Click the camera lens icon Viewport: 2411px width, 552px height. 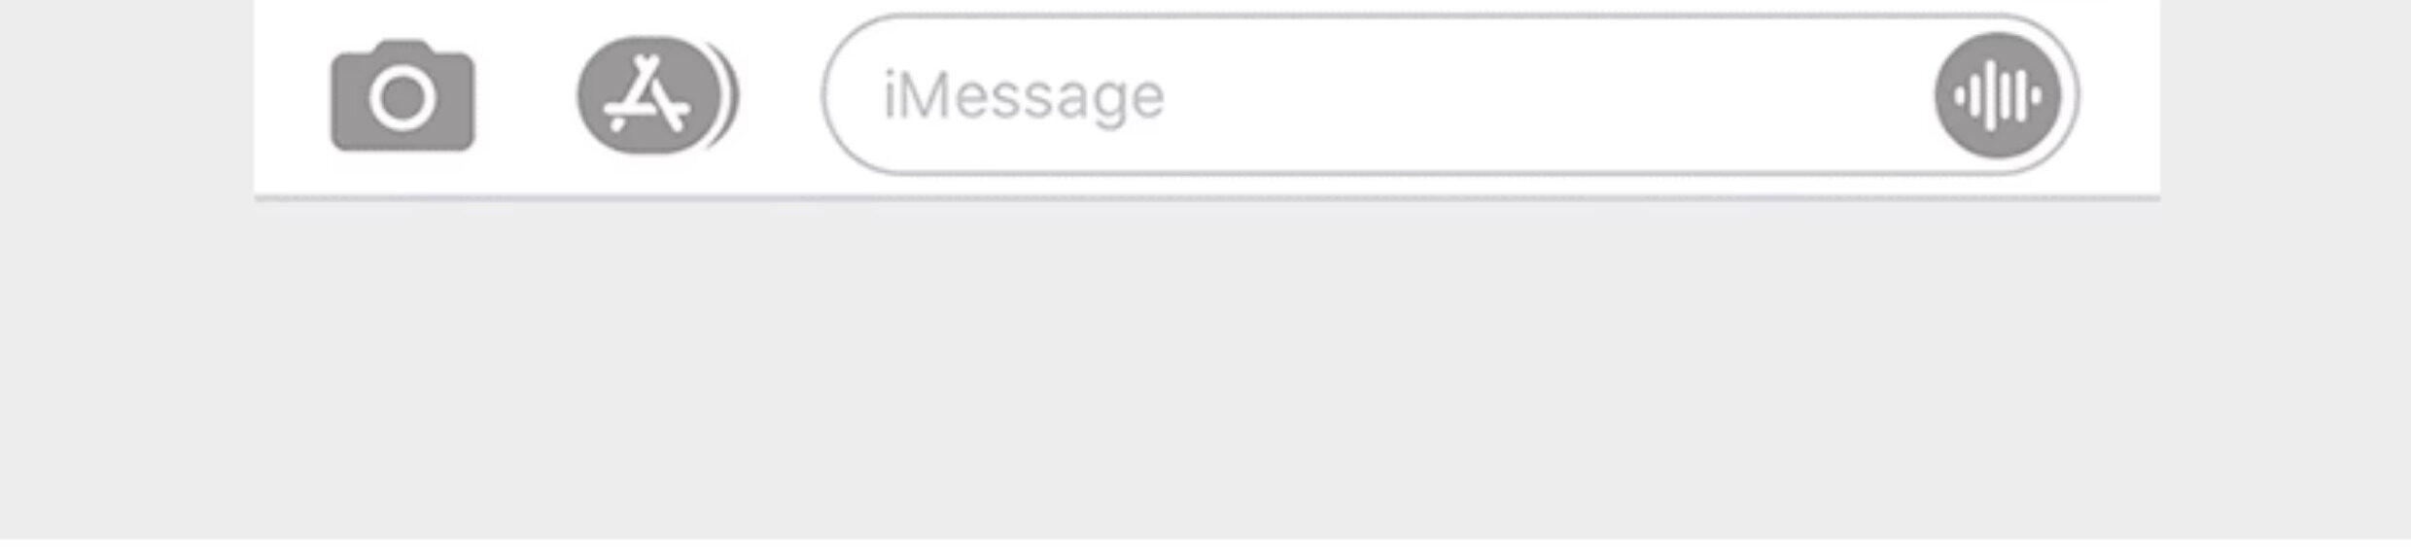(402, 98)
